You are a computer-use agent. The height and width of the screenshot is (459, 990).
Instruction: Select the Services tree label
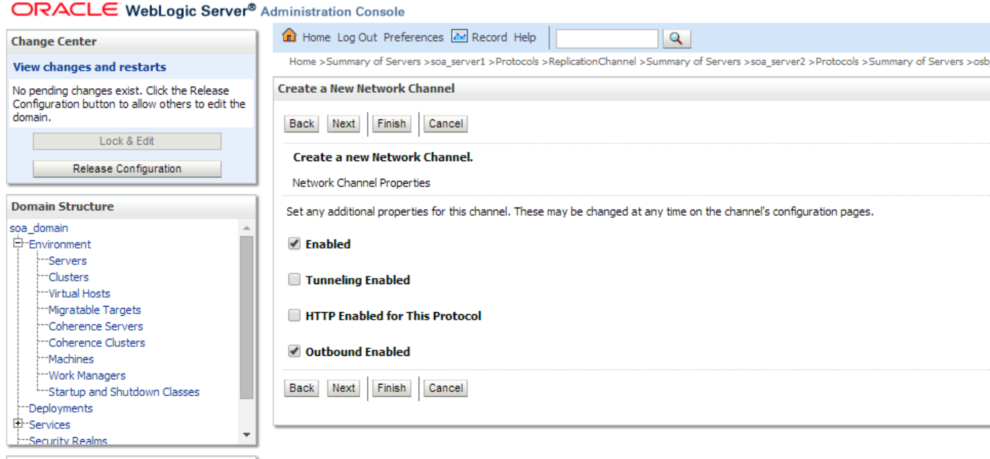click(x=49, y=425)
